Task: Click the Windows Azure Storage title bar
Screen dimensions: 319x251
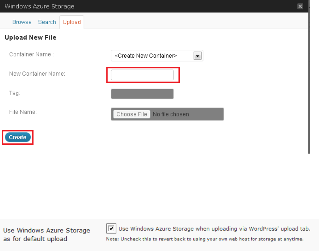Action: [x=136, y=6]
